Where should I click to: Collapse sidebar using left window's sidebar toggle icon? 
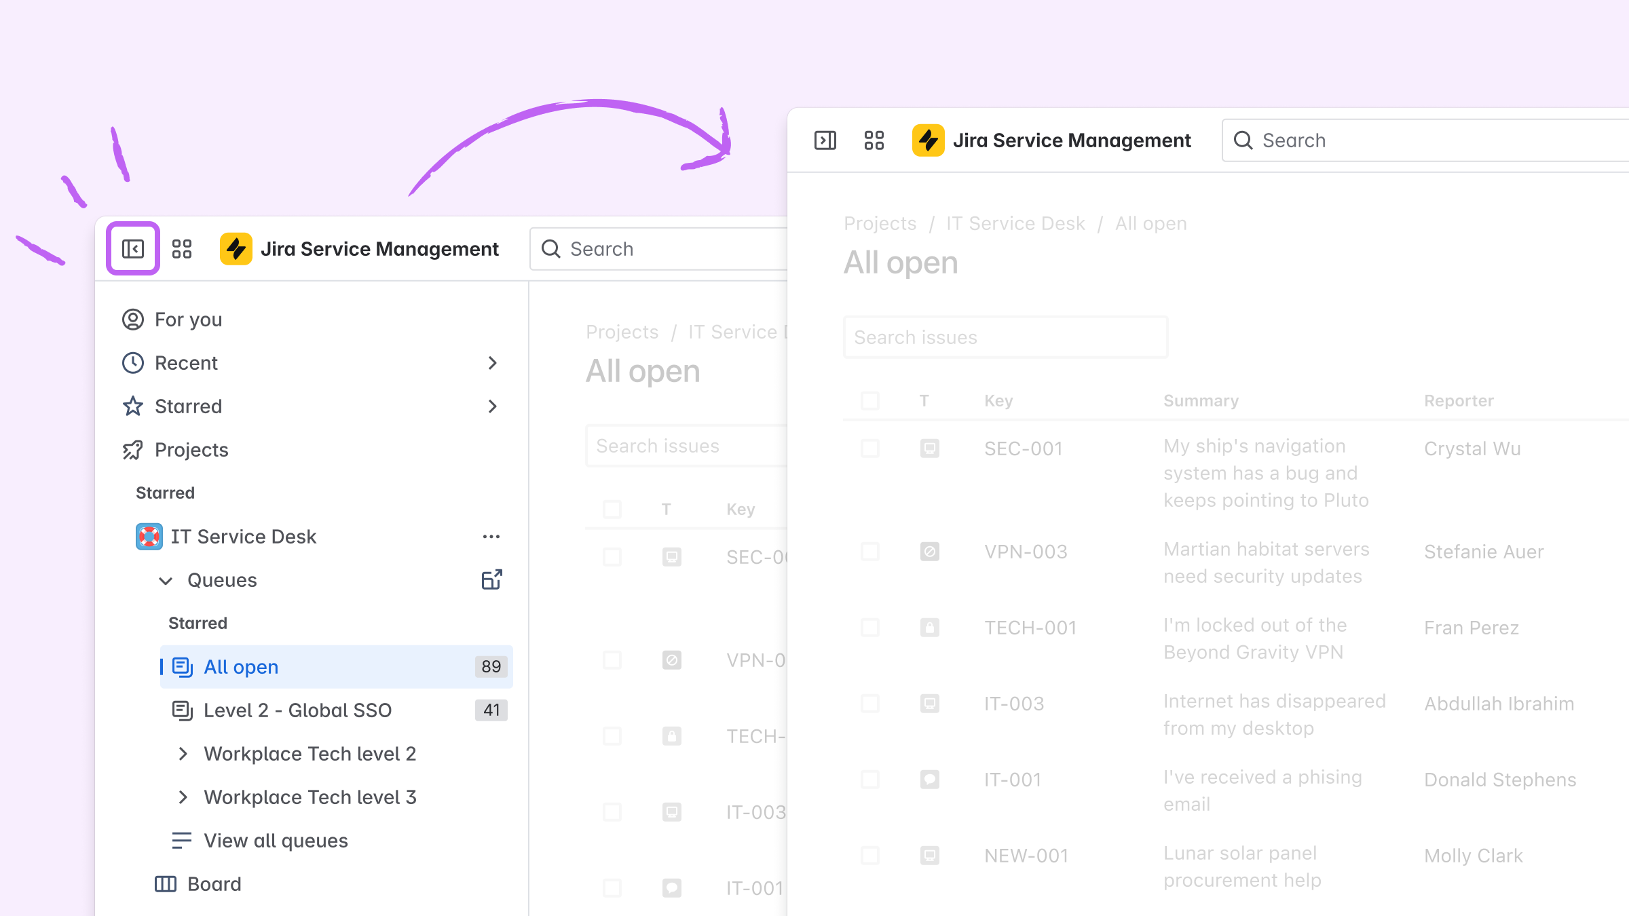click(133, 249)
